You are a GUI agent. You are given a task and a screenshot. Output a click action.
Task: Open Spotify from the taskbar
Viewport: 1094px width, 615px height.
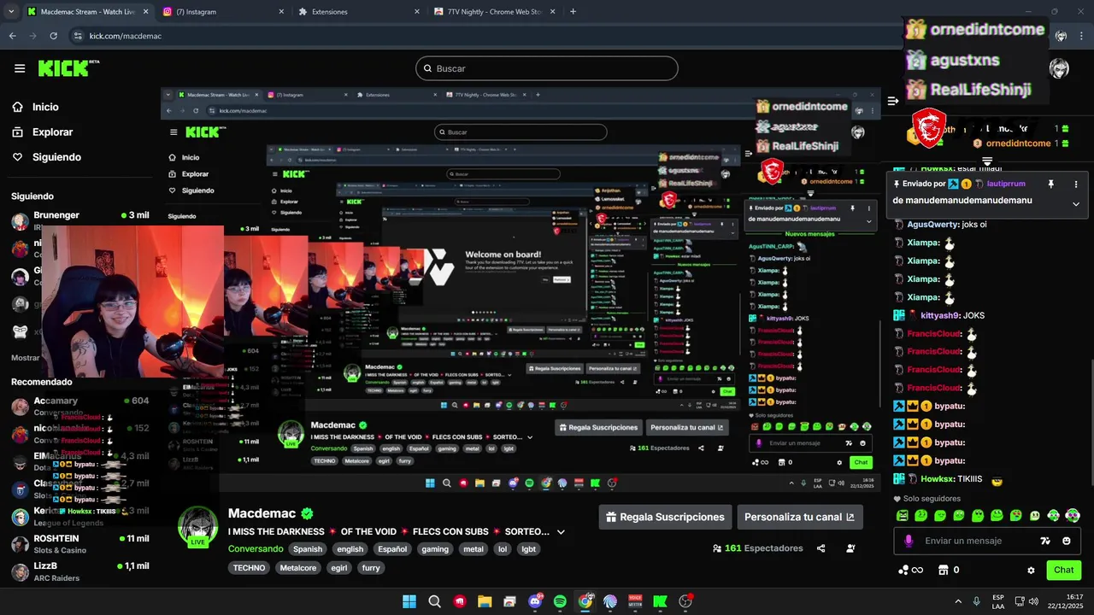560,601
